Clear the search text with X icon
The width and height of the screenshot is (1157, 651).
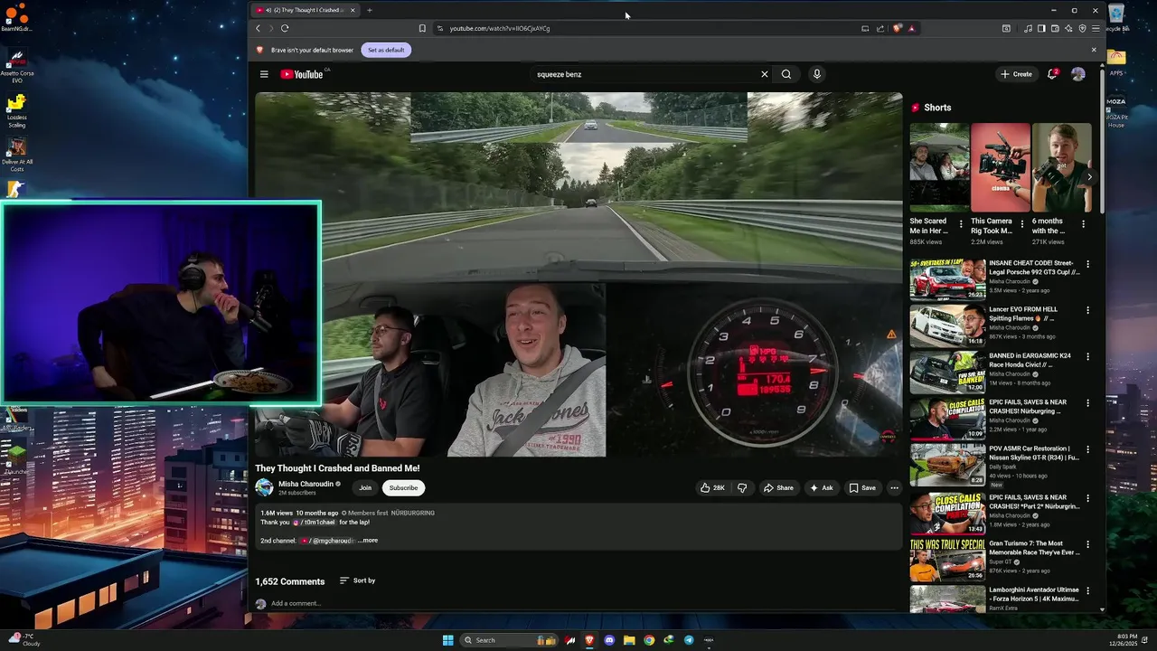pos(764,74)
